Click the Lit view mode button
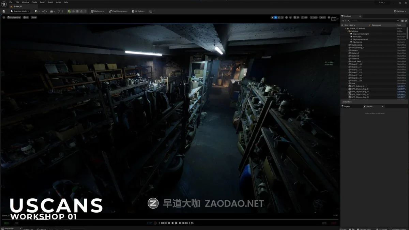Image resolution: width=409 pixels, height=230 pixels. [x=26, y=17]
